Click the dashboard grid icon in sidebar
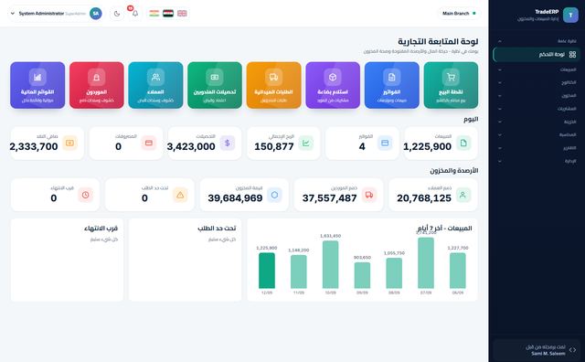The image size is (585, 362). coord(573,55)
